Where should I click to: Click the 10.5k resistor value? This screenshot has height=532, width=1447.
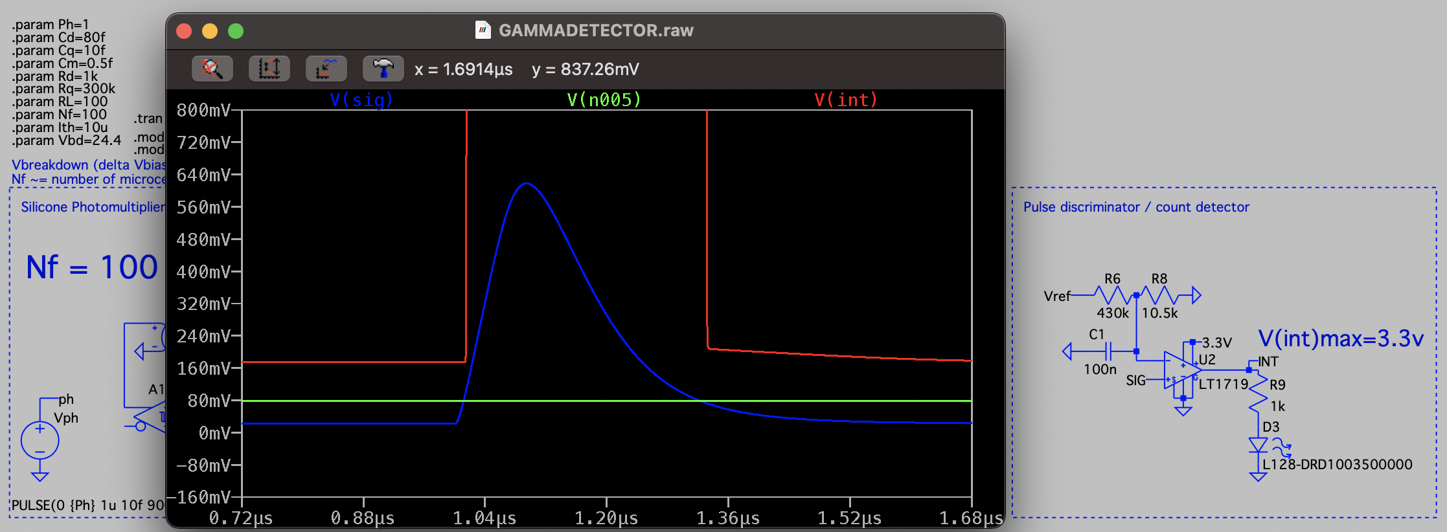coord(1159,313)
